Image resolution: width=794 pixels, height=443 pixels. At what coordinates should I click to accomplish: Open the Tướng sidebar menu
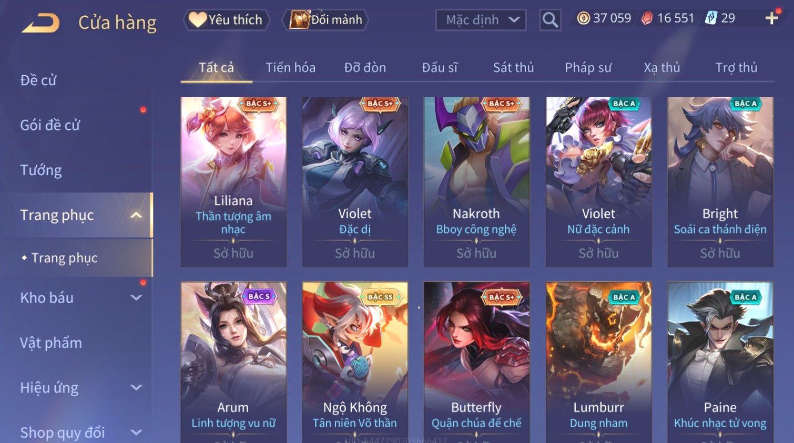pyautogui.click(x=41, y=170)
